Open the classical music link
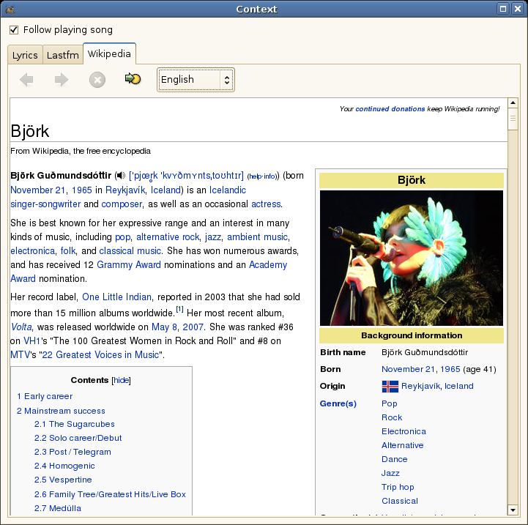Screen dimensions: 528x525 [130, 251]
